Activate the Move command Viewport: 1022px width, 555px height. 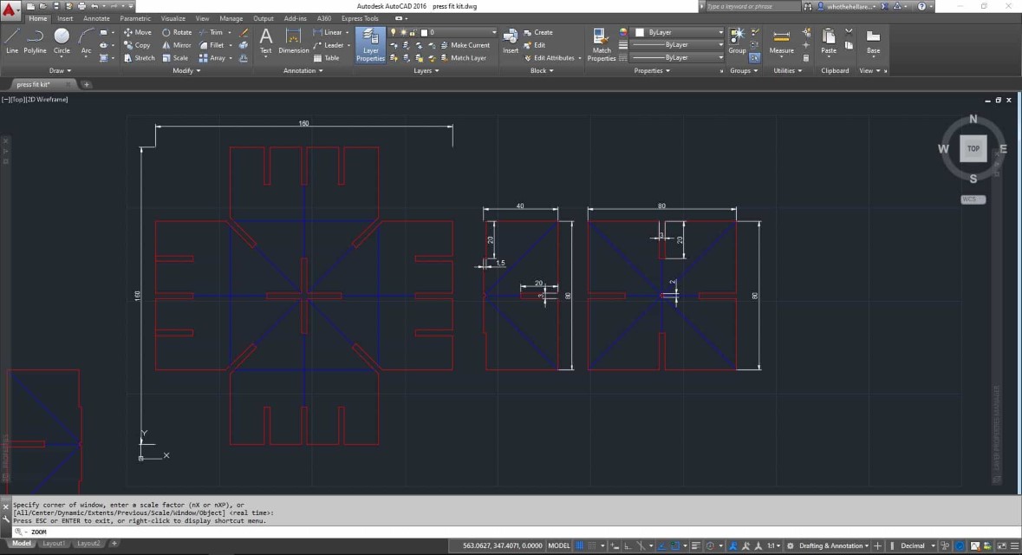pyautogui.click(x=138, y=32)
